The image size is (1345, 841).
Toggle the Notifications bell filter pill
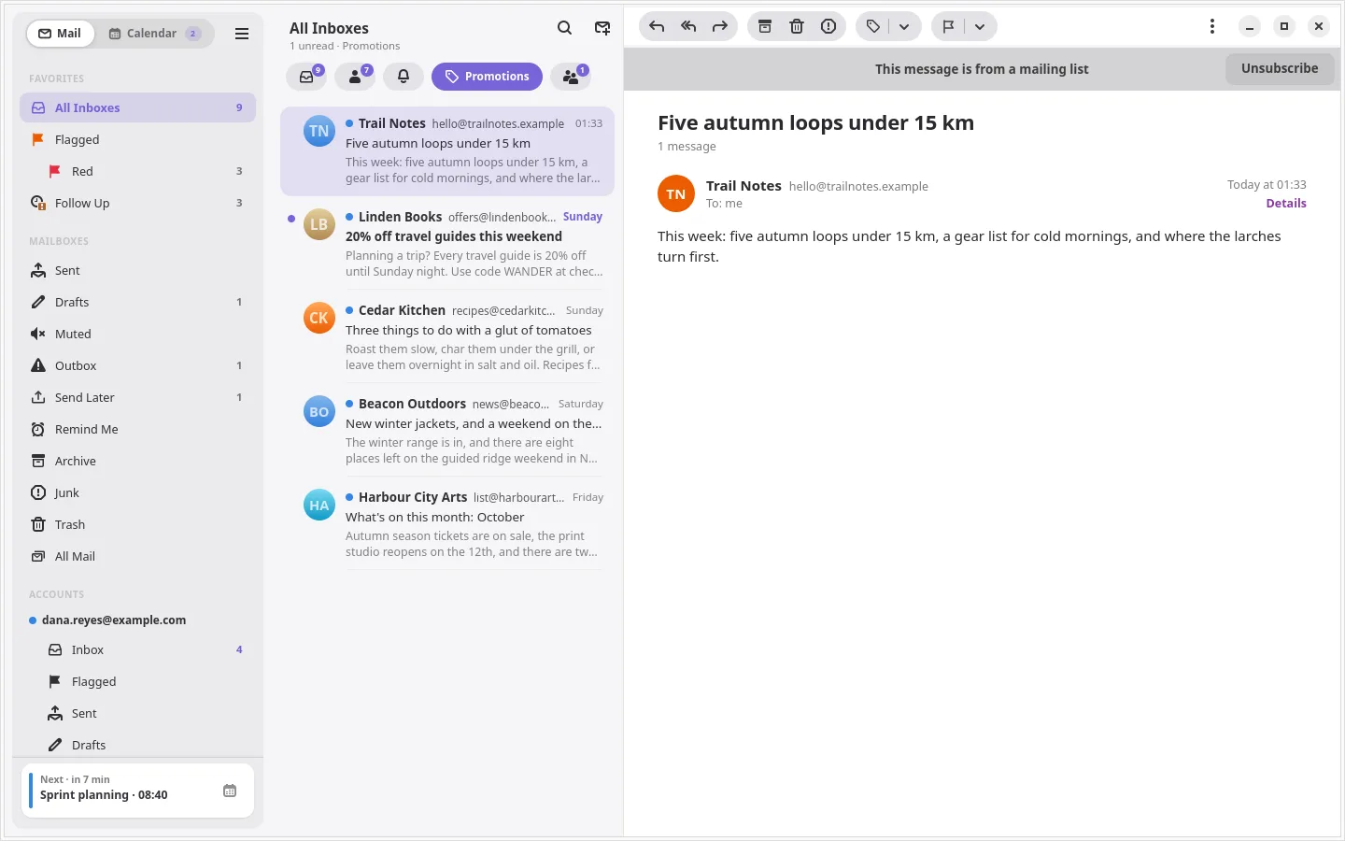(403, 77)
